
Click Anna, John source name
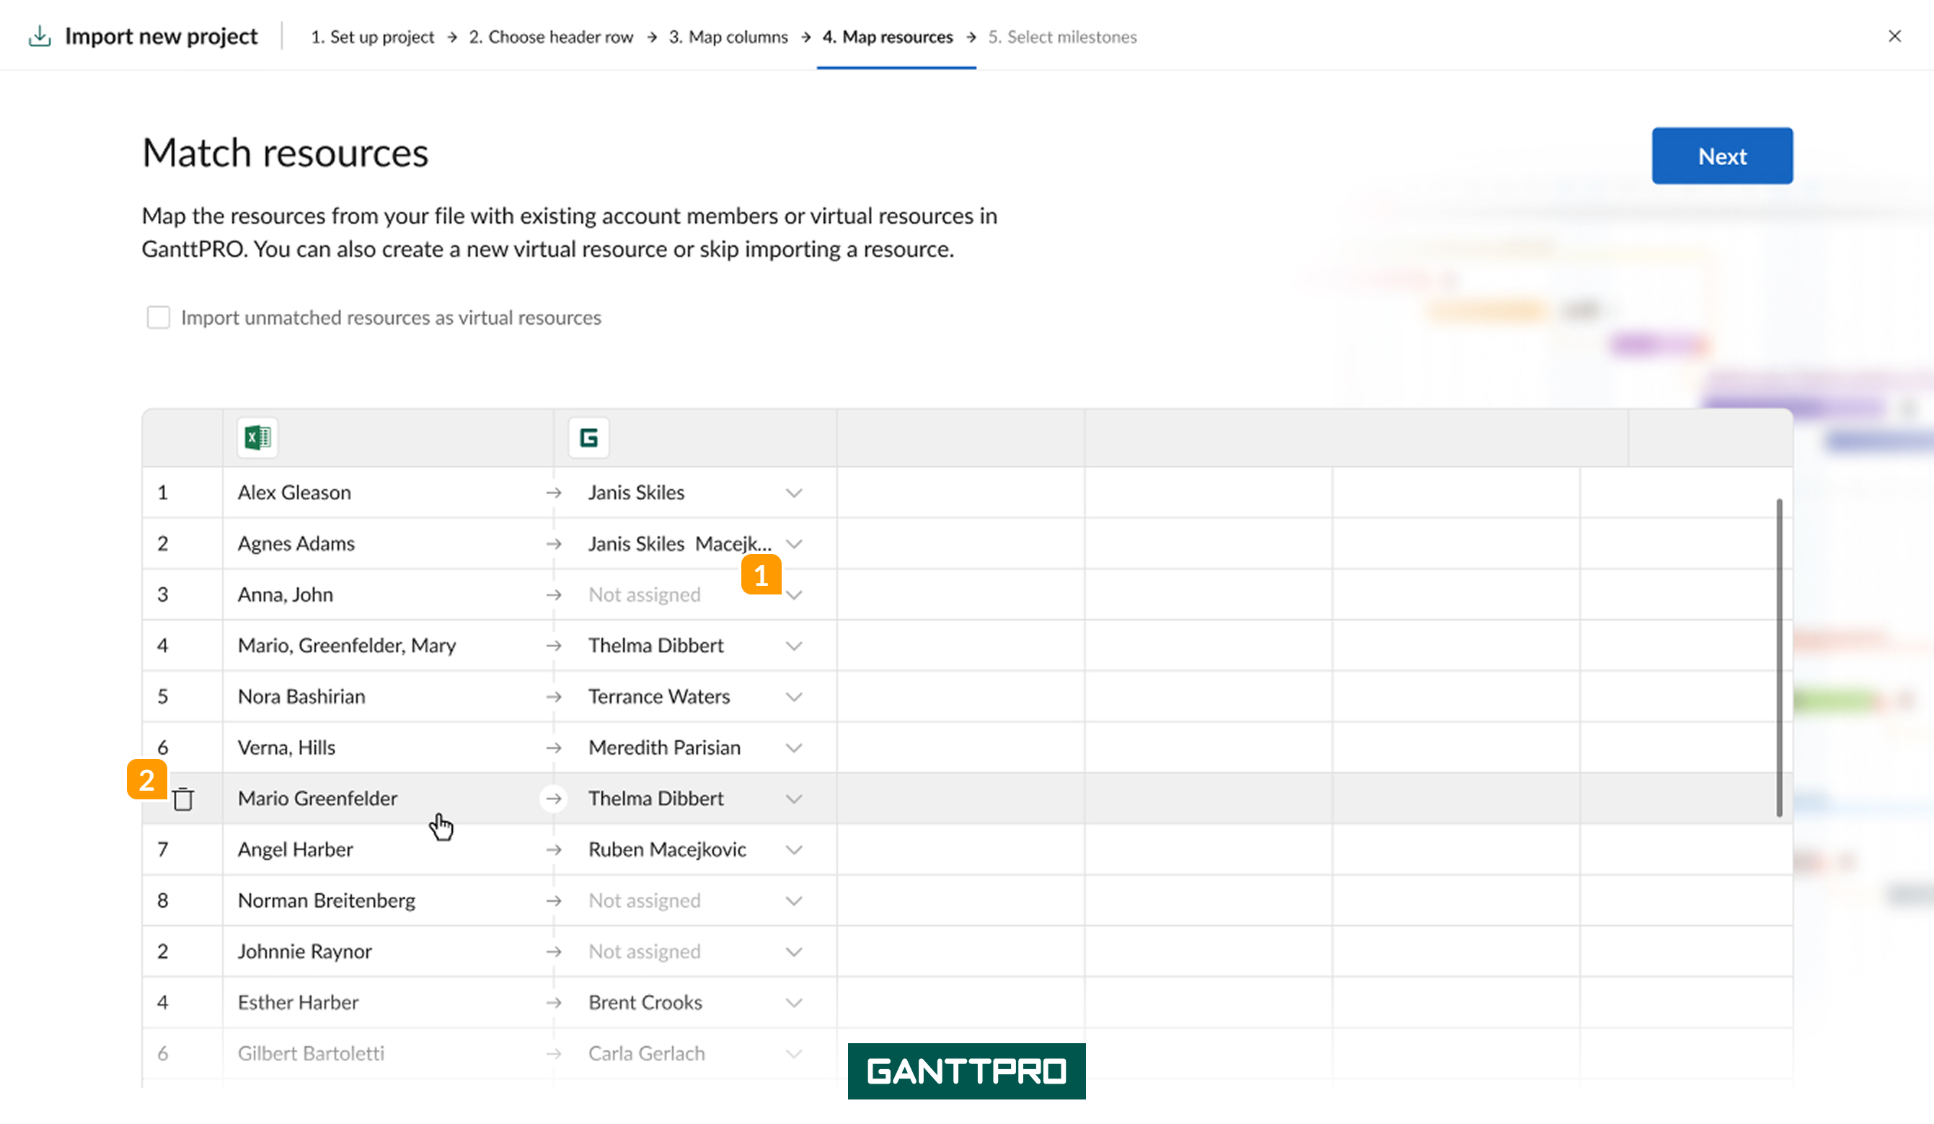click(286, 595)
